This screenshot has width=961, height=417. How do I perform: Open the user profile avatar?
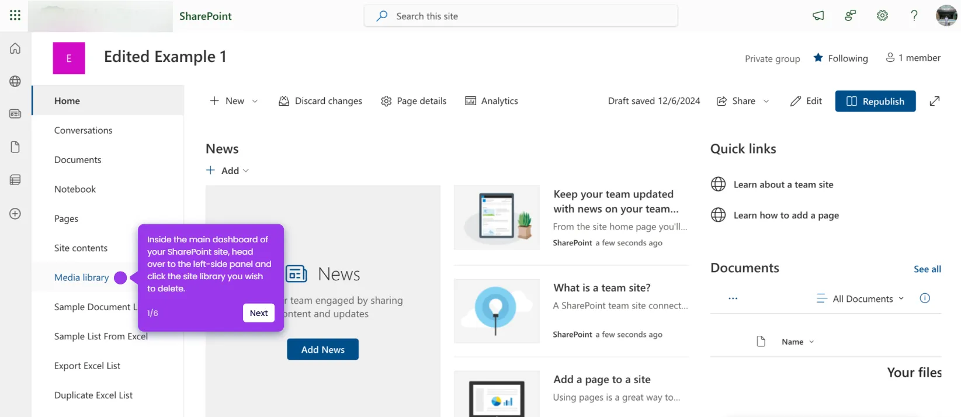pos(946,16)
